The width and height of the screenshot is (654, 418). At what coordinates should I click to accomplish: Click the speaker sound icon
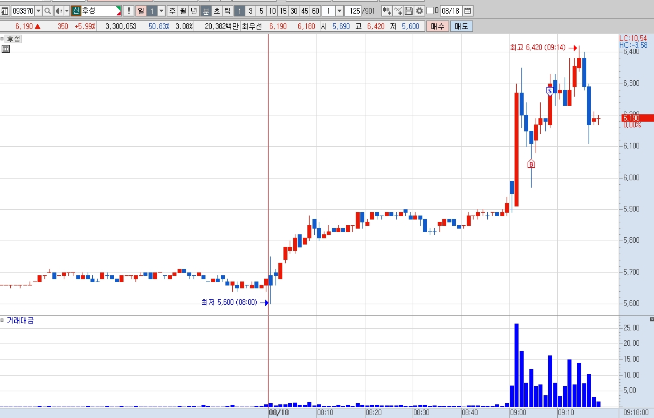click(x=59, y=11)
